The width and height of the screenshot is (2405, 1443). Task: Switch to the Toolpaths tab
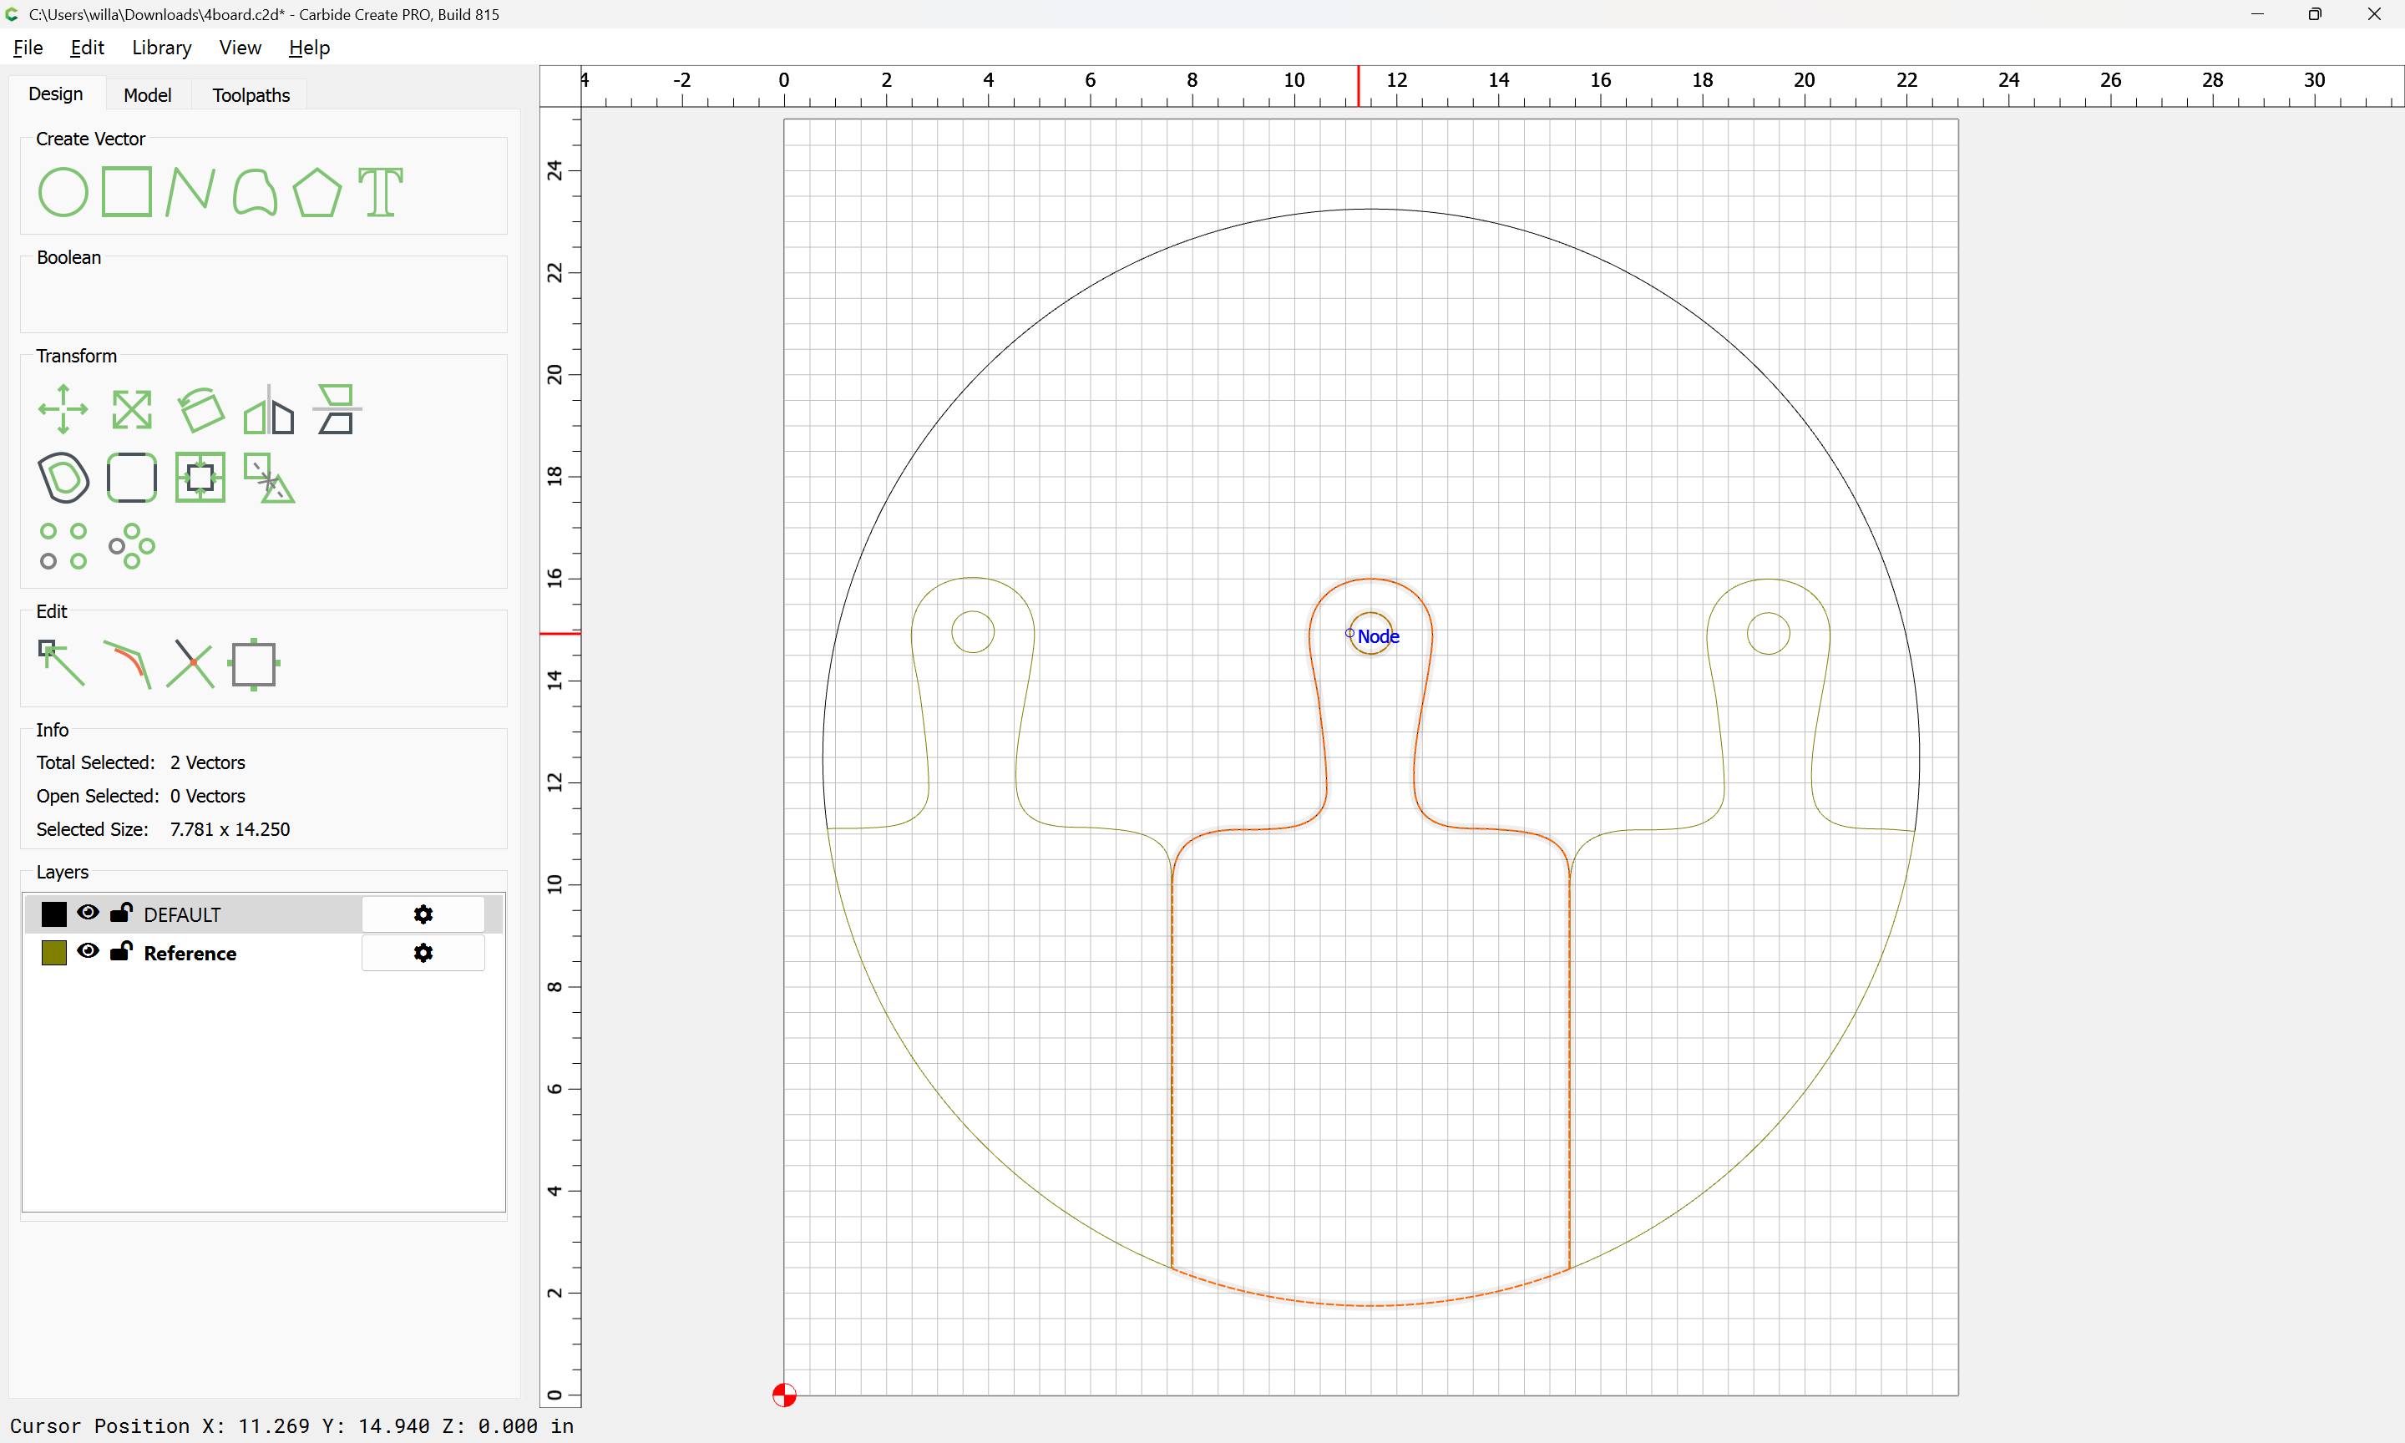(251, 95)
